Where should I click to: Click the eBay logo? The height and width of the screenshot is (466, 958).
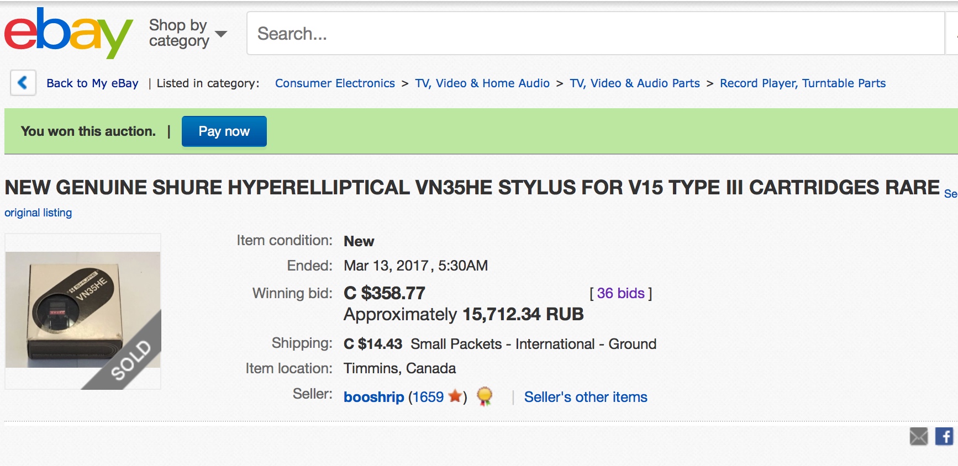(68, 33)
